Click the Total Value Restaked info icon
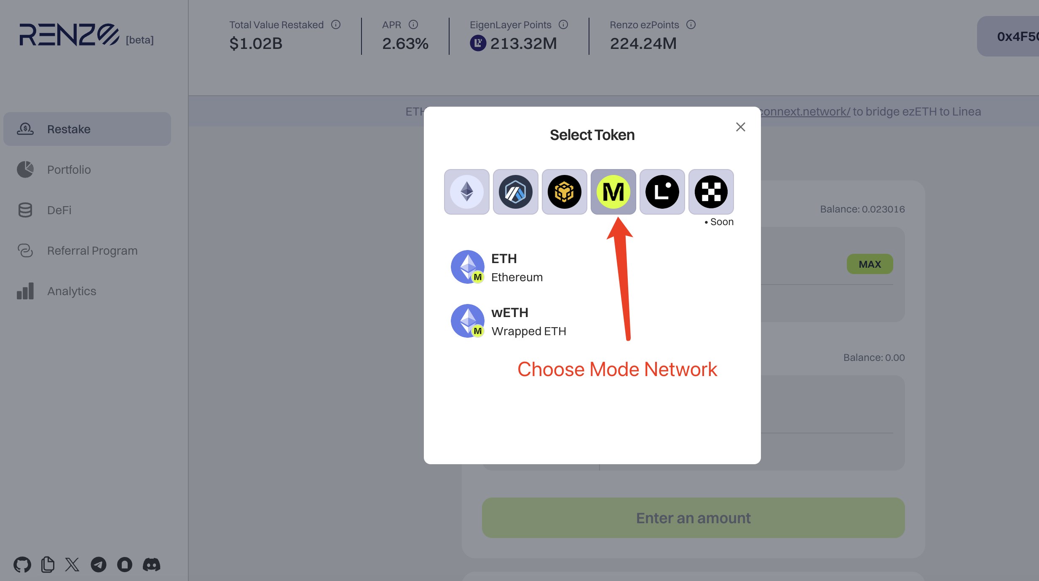 336,24
